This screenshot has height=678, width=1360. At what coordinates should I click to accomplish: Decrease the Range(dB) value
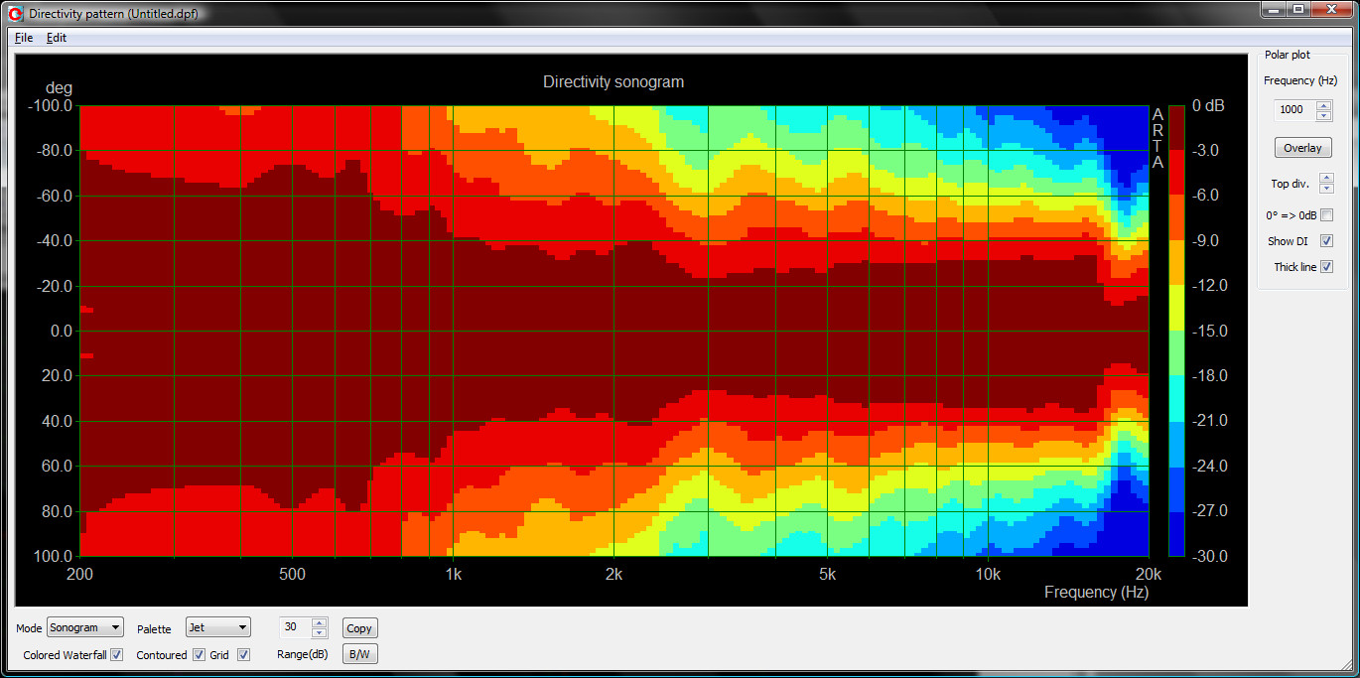pyautogui.click(x=319, y=632)
